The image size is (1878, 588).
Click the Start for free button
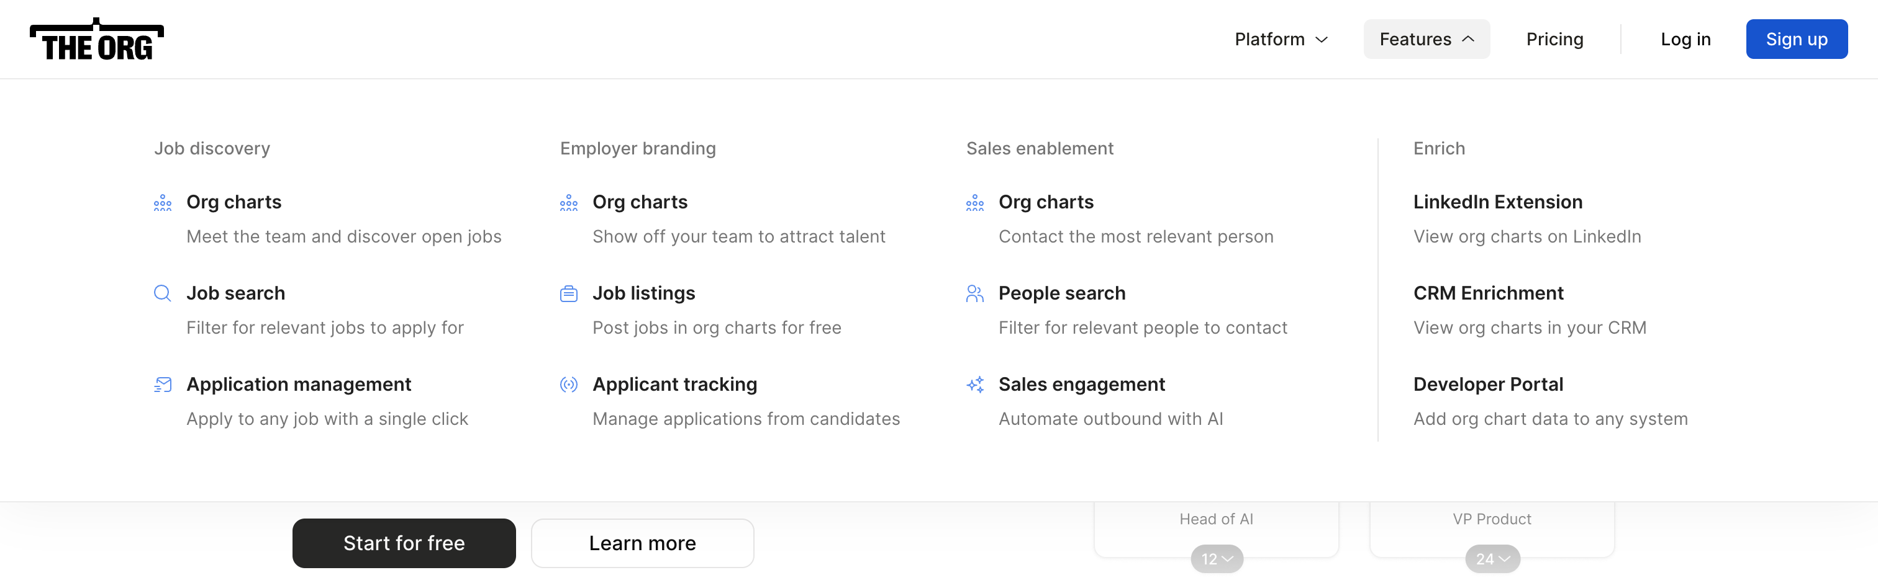[404, 543]
